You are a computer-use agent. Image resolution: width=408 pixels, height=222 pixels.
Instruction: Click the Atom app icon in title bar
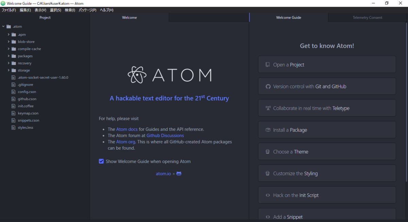[x=3, y=3]
